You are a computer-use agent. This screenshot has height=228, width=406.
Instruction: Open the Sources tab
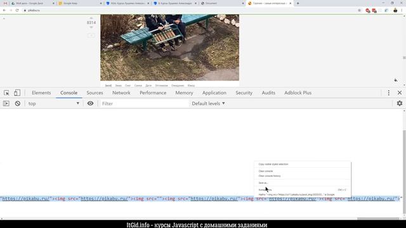coord(95,93)
